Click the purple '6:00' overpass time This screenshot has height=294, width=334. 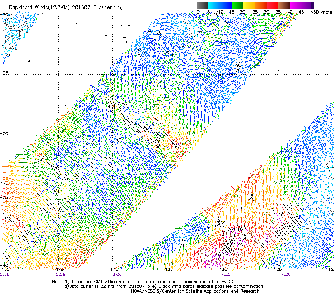point(117,275)
